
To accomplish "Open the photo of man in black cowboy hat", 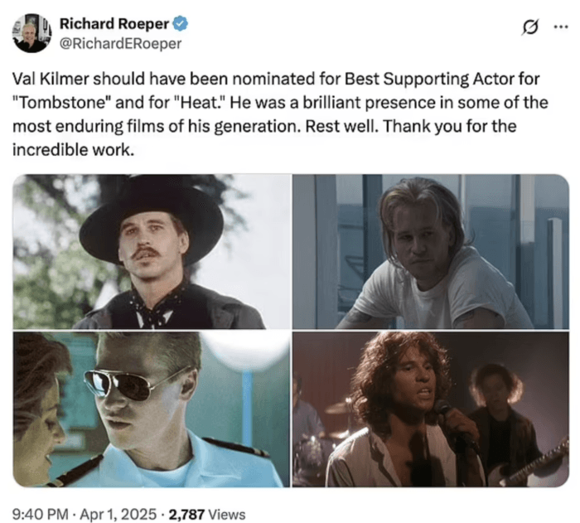I will pyautogui.click(x=152, y=251).
